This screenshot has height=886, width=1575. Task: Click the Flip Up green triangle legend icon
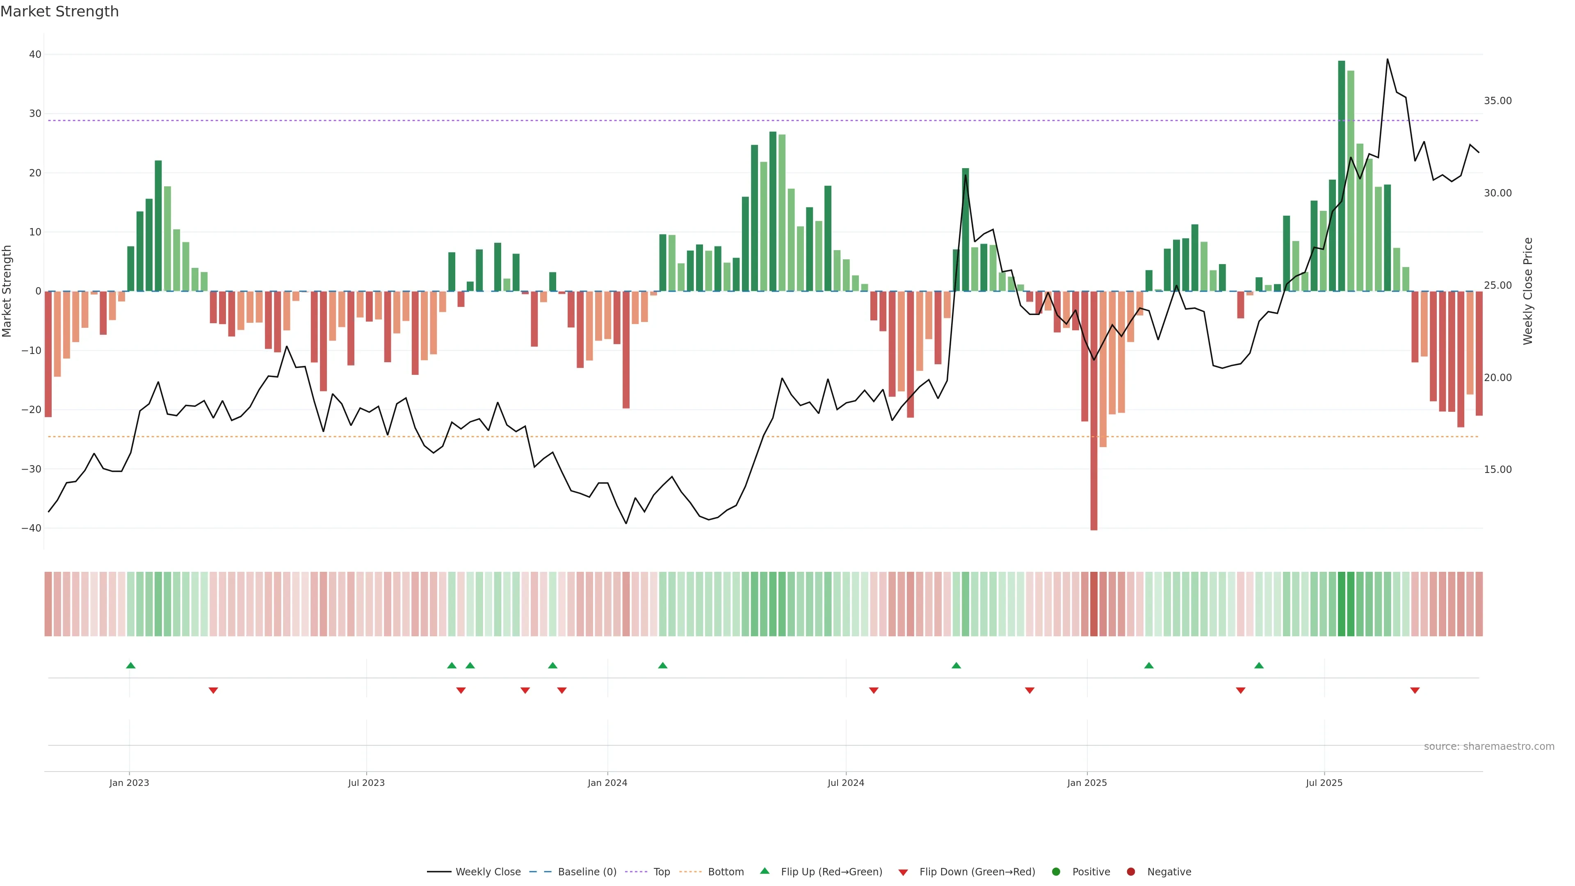click(764, 871)
